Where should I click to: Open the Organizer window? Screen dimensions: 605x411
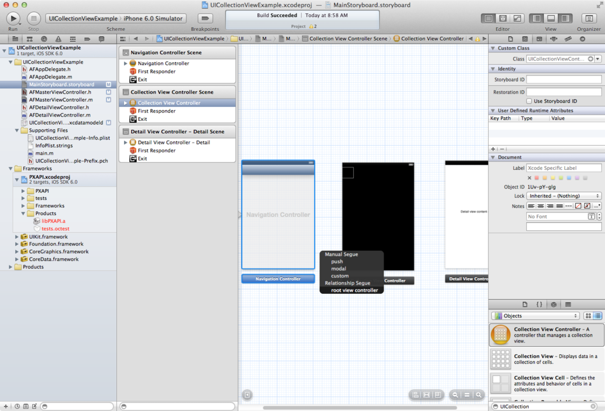tap(588, 19)
